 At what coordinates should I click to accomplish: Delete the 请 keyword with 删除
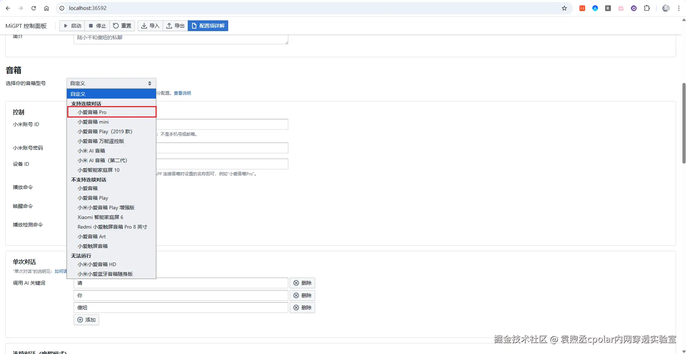point(303,283)
